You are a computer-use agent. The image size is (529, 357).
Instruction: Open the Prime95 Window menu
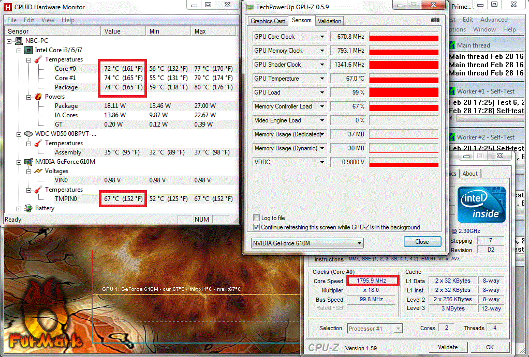pos(484,29)
